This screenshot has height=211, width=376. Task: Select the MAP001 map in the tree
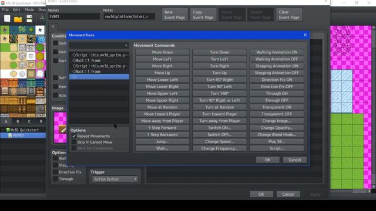coord(18,135)
